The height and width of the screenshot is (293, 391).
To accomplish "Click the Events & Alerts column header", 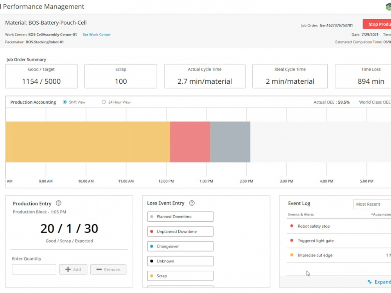I will [x=301, y=214].
